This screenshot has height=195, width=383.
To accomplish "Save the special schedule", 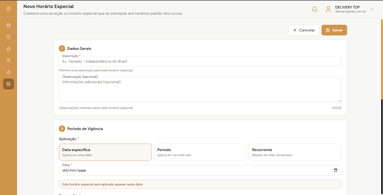I will pos(334,30).
